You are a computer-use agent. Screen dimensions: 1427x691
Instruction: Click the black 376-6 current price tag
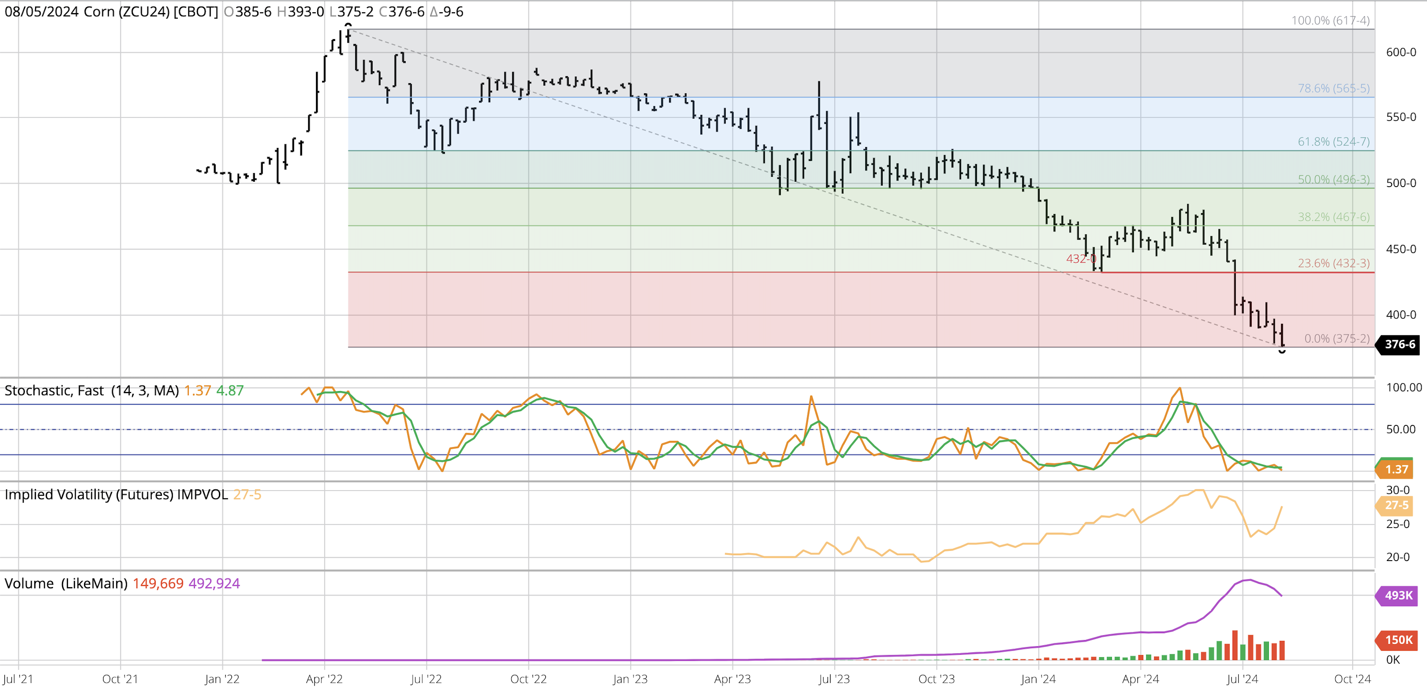1399,344
